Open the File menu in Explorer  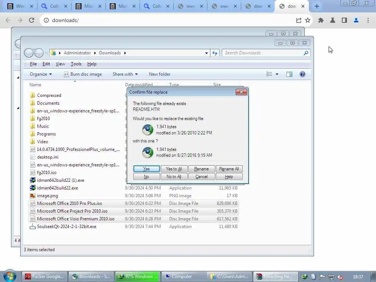click(33, 64)
